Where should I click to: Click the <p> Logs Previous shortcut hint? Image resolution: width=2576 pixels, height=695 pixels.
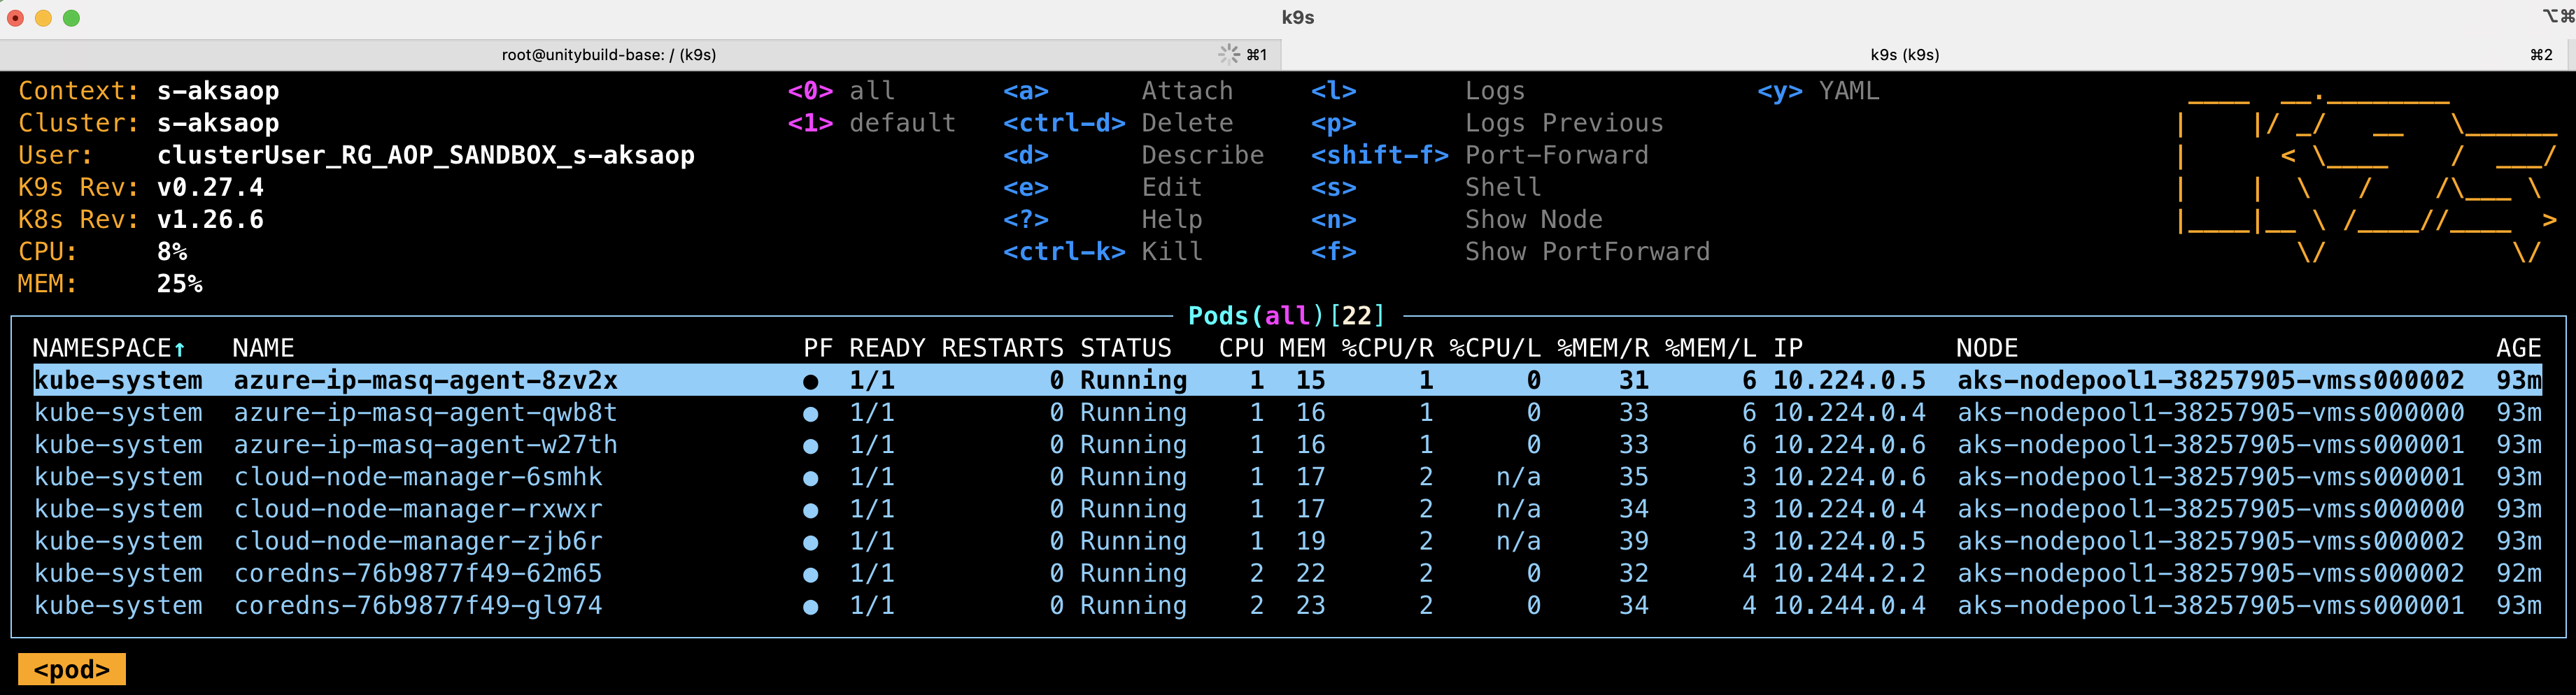[x=1487, y=123]
